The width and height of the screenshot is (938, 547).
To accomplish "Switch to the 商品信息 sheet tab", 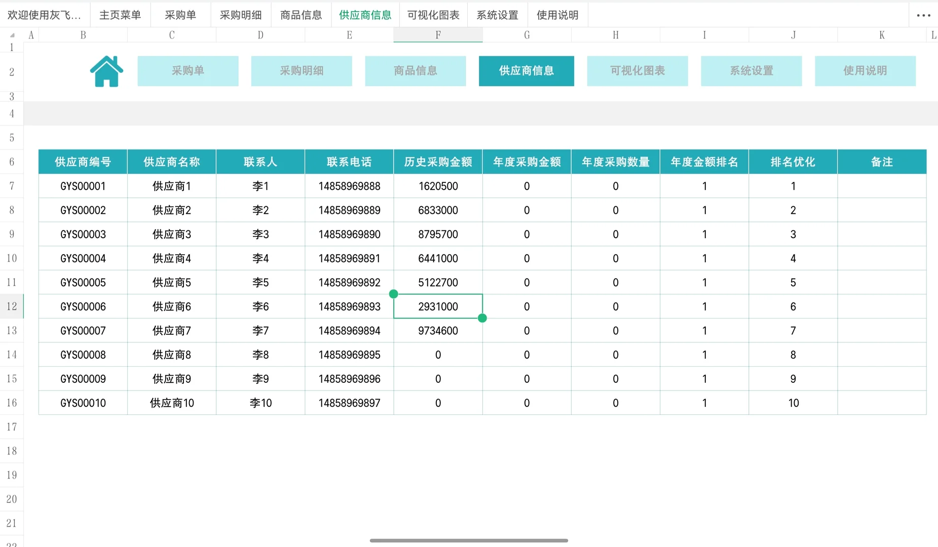I will pyautogui.click(x=301, y=15).
